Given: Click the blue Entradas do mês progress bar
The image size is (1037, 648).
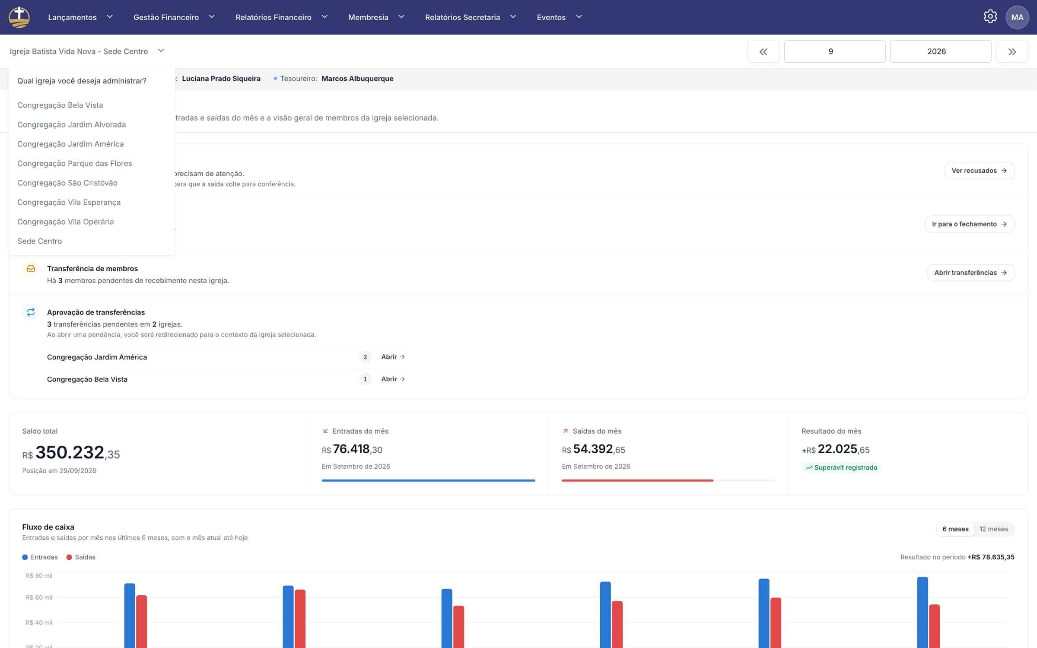Looking at the screenshot, I should (x=428, y=480).
